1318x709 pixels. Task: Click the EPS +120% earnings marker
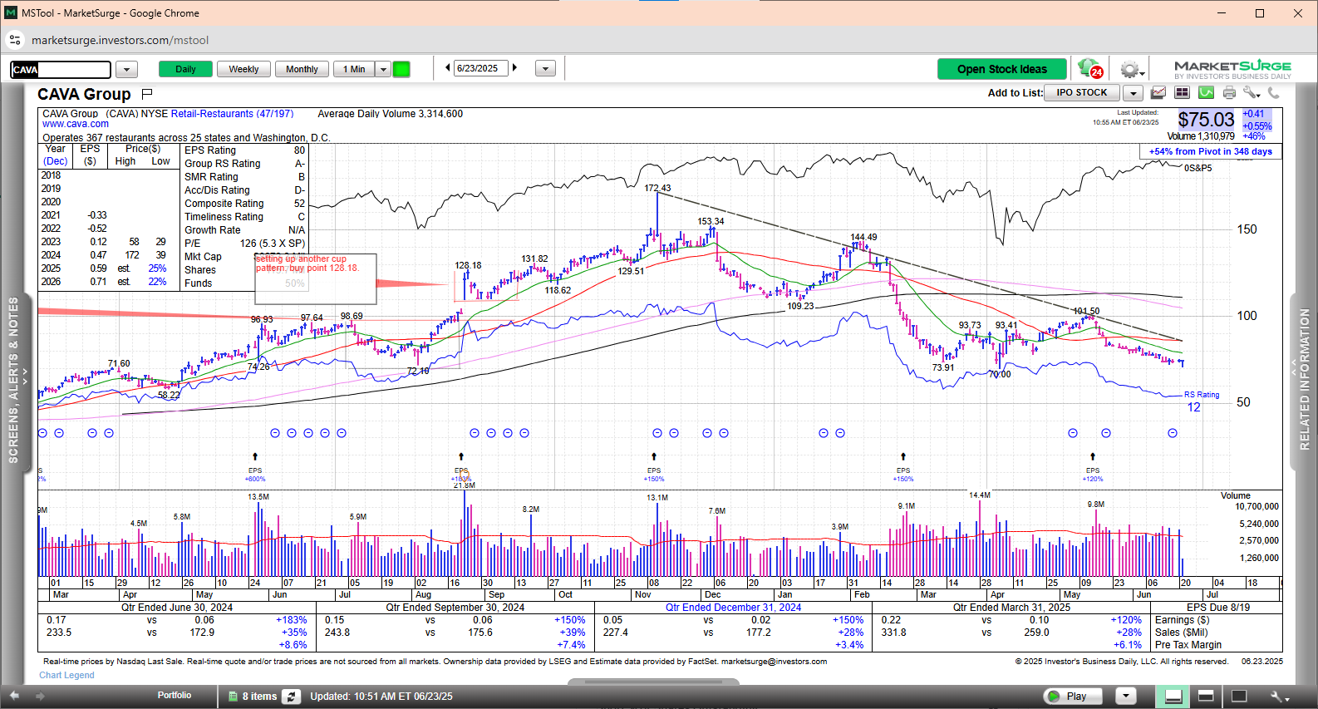tap(1093, 474)
